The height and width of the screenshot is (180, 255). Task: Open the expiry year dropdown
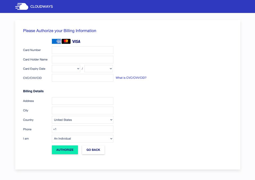[x=99, y=69]
